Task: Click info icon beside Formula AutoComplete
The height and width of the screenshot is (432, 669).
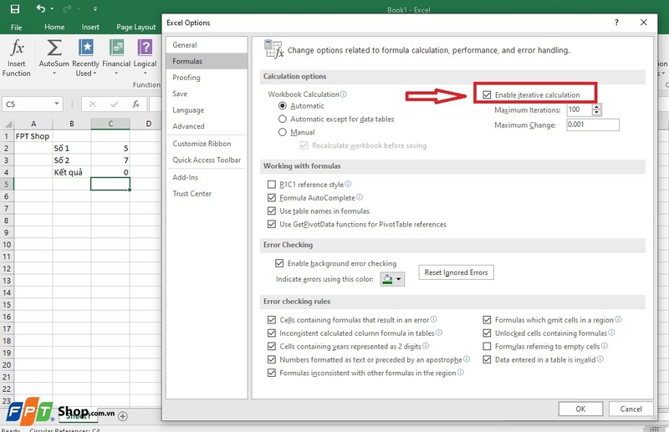Action: pos(360,197)
